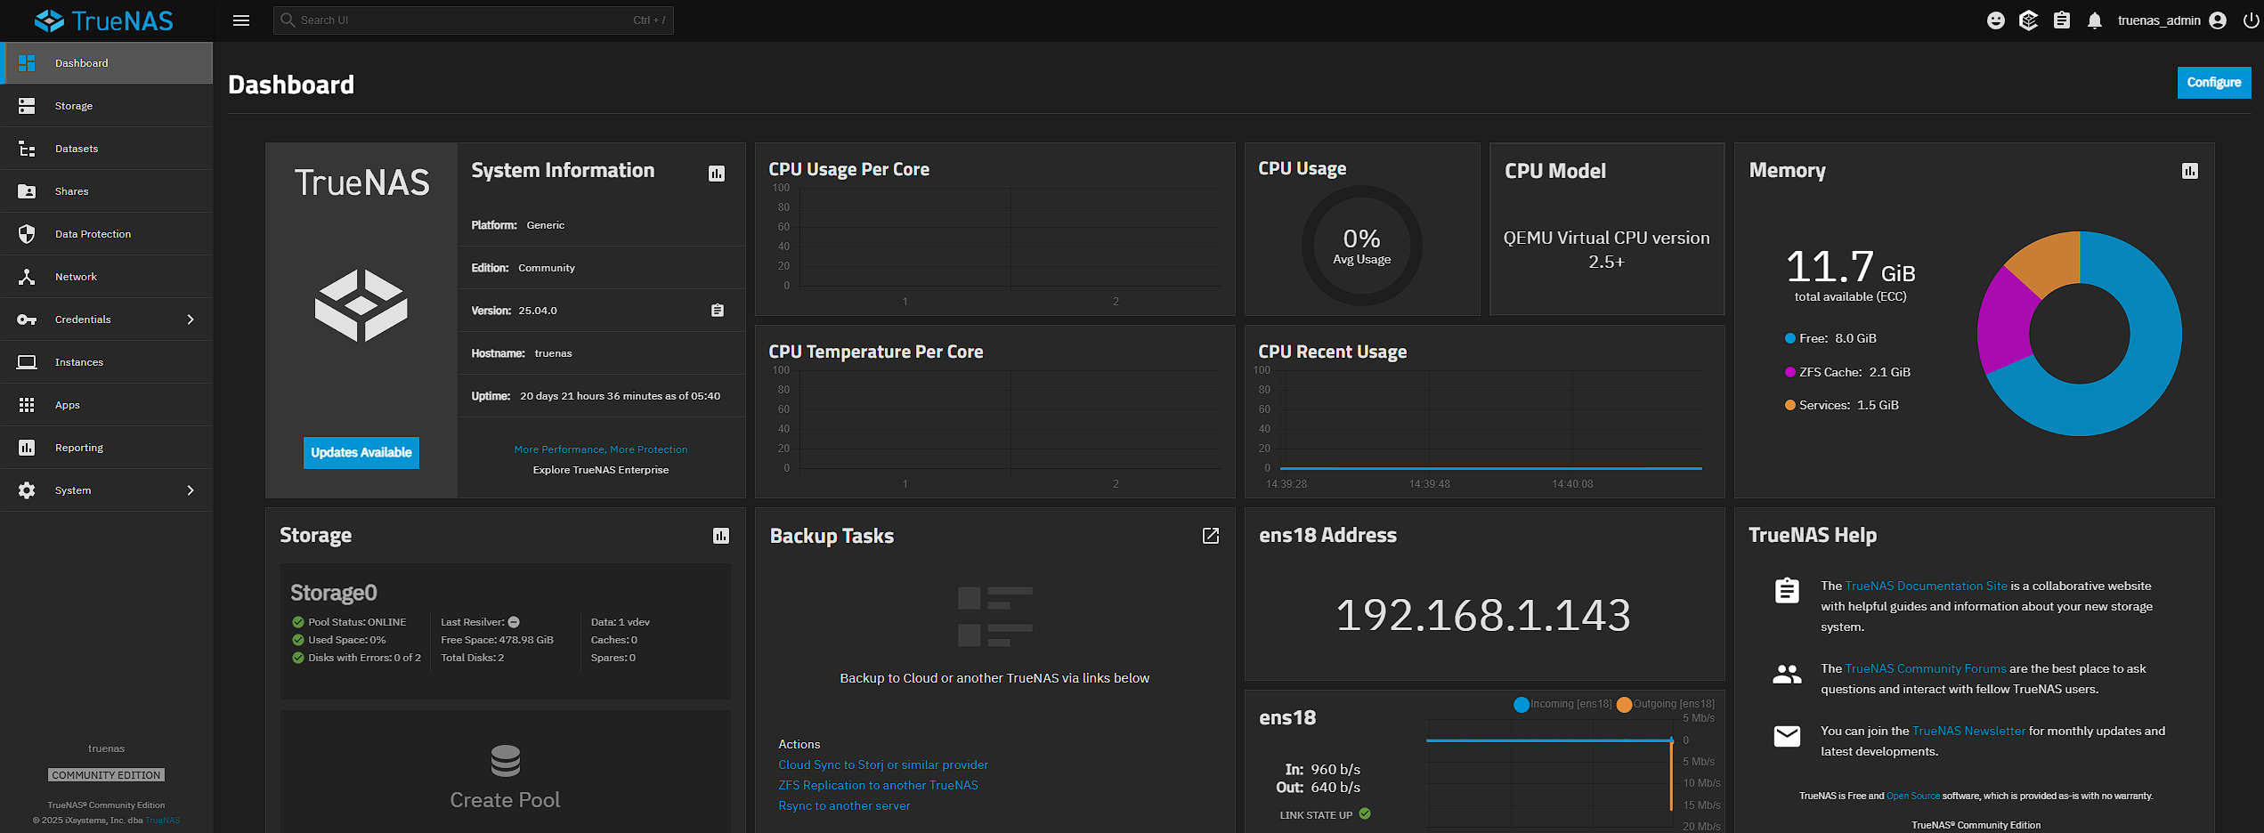Screen dimensions: 2264x833
Task: Click the Pool Status ONLINE check icon
Action: [298, 622]
